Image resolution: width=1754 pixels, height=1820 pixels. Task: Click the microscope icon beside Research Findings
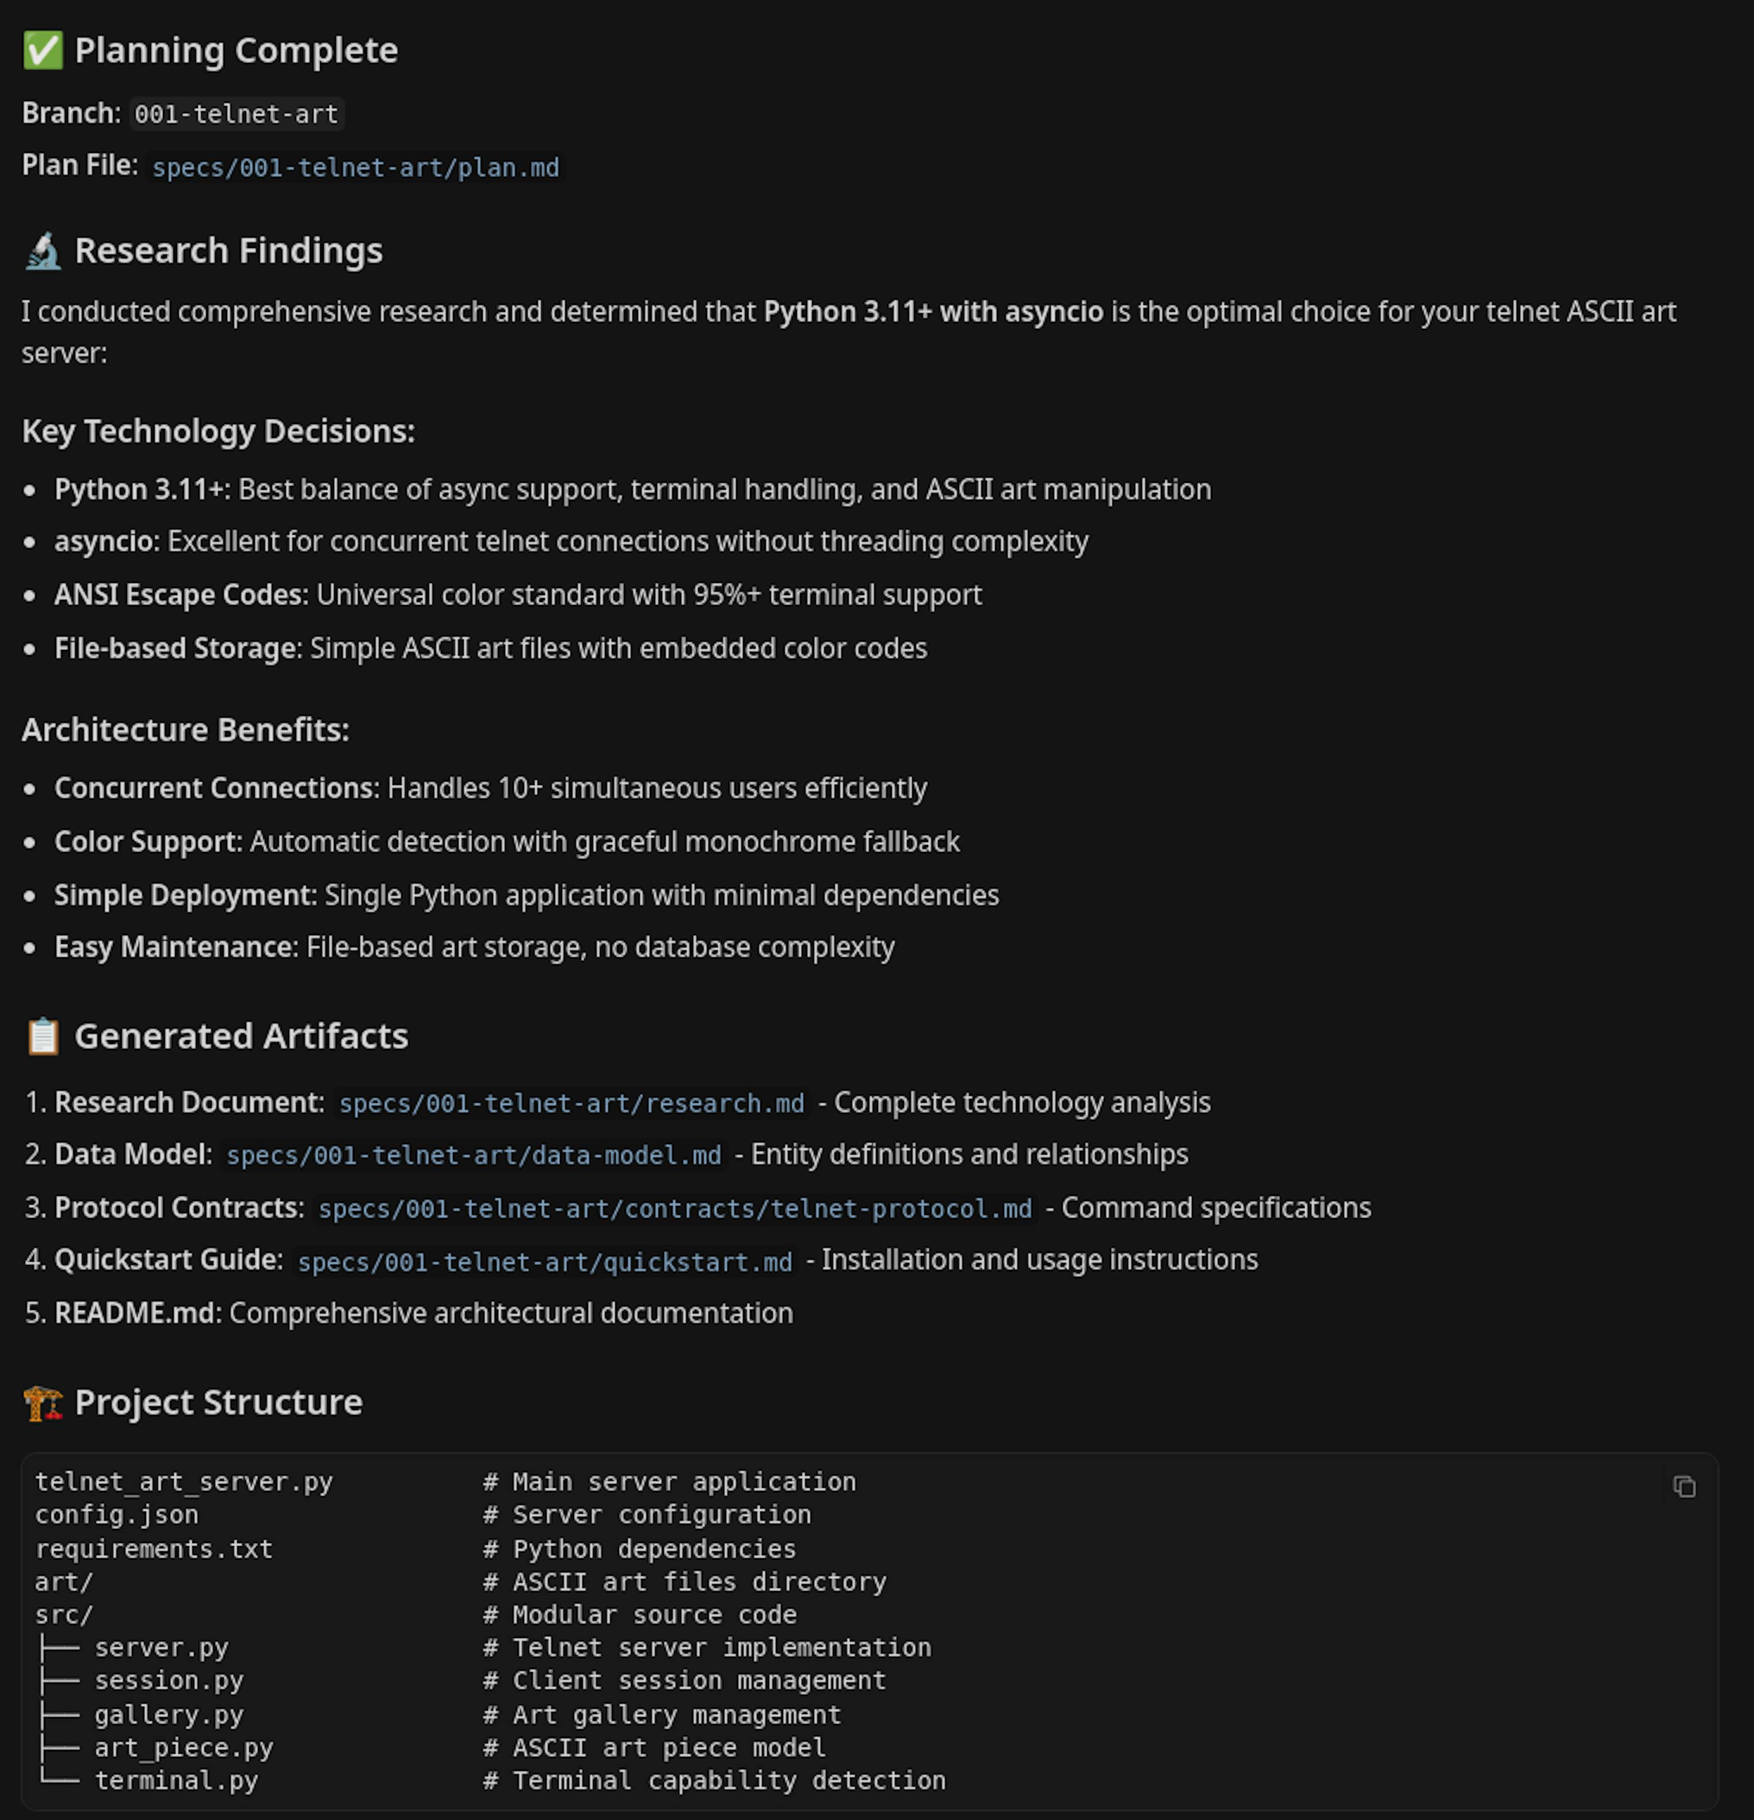pos(43,252)
